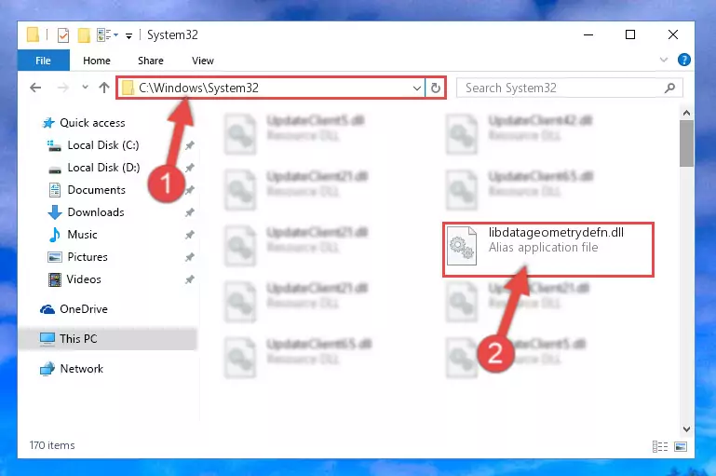Go up one folder level
Image resolution: width=716 pixels, height=476 pixels.
pos(104,88)
